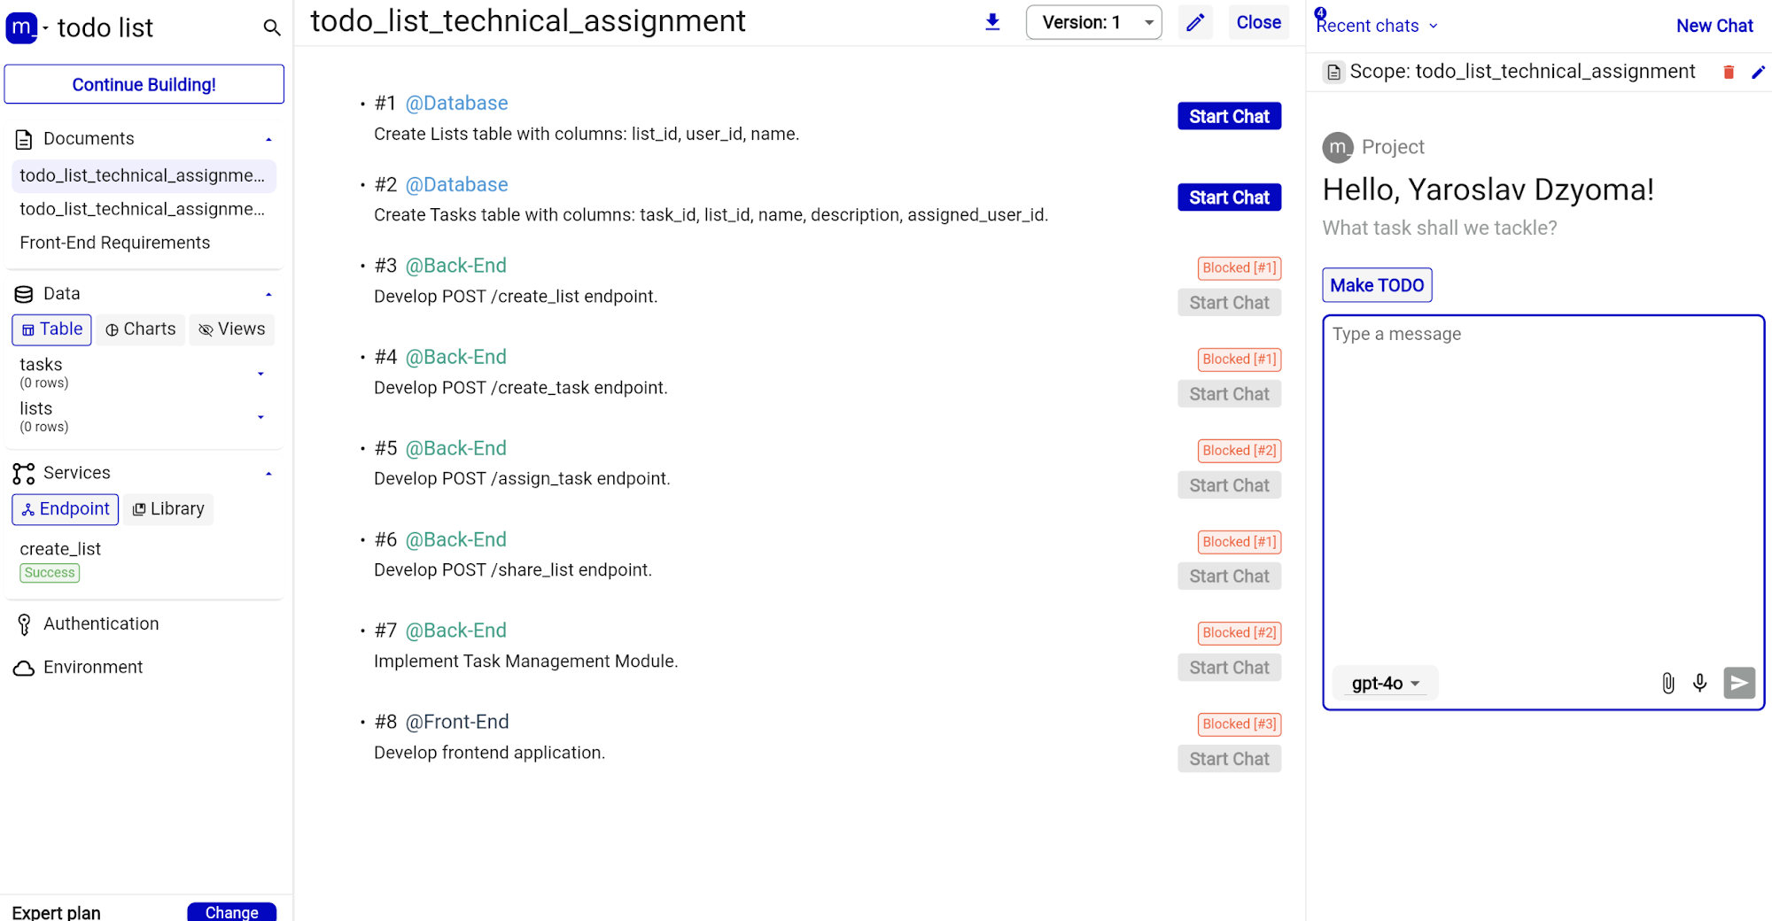The height and width of the screenshot is (921, 1772).
Task: Send the message with the arrow icon
Action: (1738, 683)
